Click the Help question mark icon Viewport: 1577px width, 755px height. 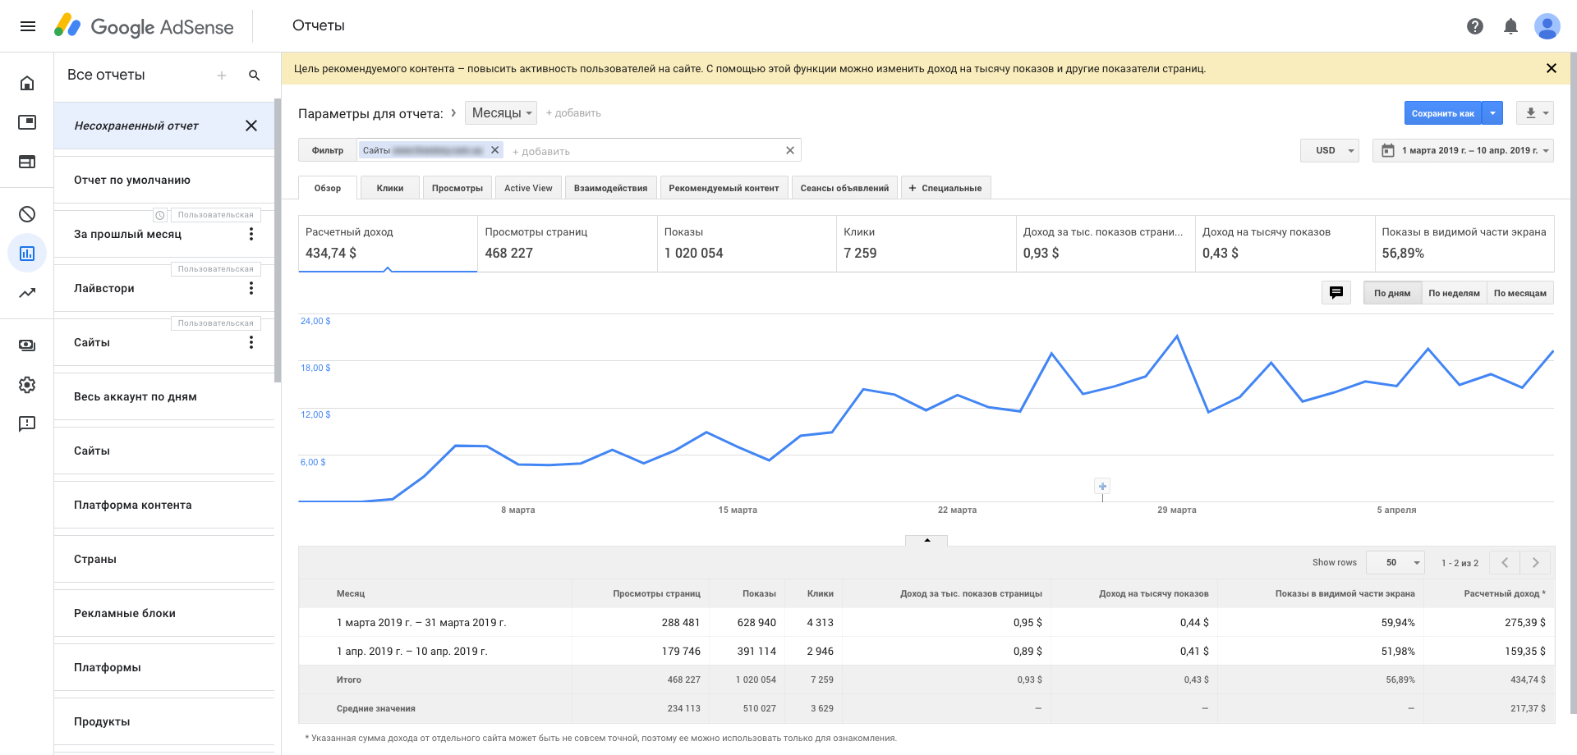click(1474, 26)
